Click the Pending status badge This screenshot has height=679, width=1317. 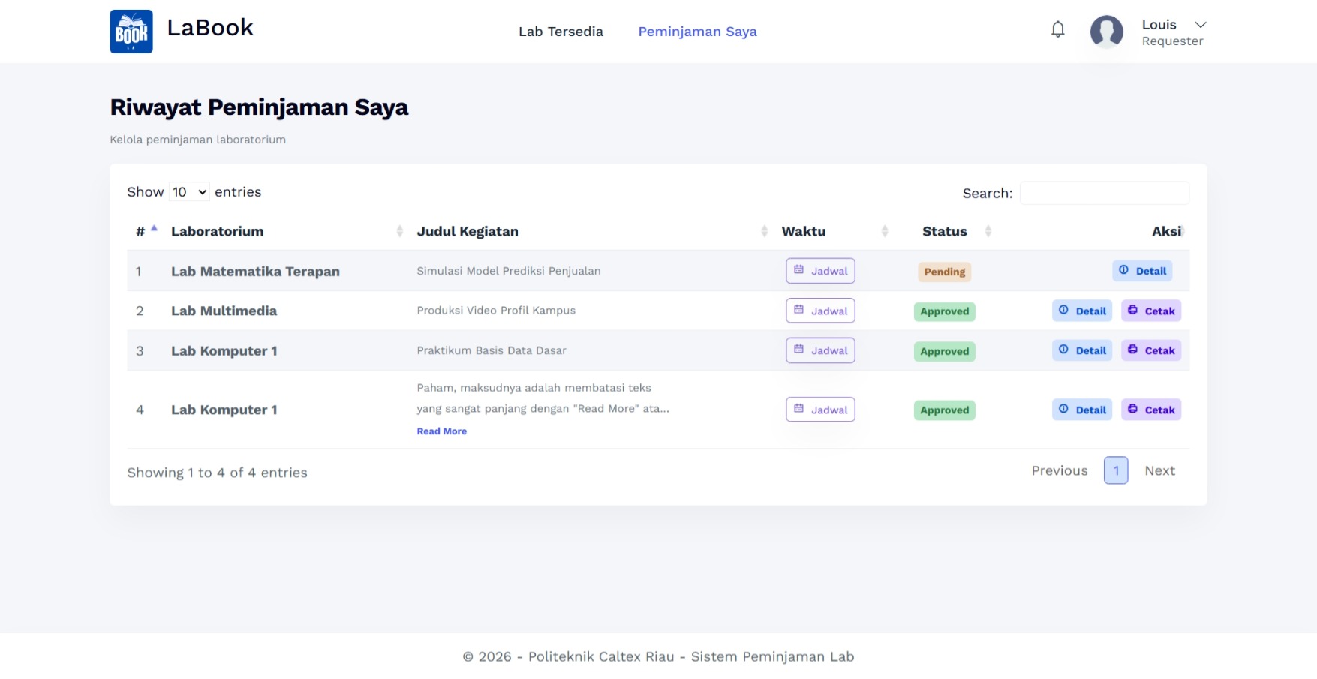pyautogui.click(x=945, y=272)
